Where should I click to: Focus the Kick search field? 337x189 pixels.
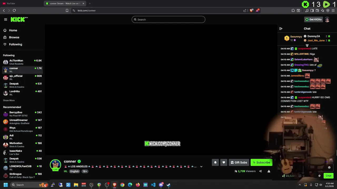pyautogui.click(x=168, y=19)
